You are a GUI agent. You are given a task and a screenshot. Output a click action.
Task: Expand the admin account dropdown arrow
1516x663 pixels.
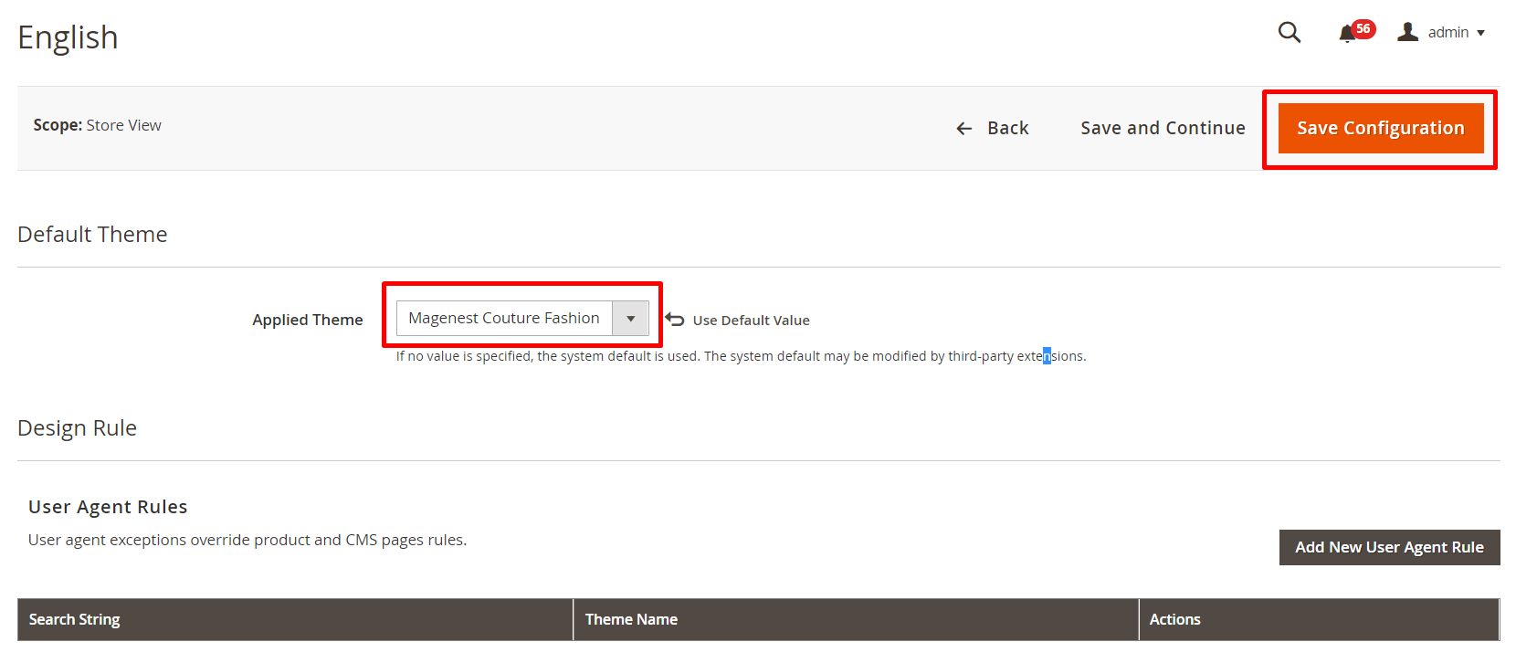tap(1481, 33)
